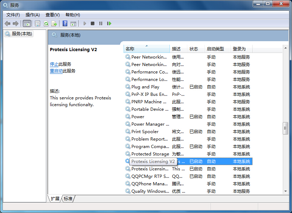This screenshot has height=213, width=292.
Task: Select the Protexis Licensin... row below the highlighted one
Action: tap(188, 169)
